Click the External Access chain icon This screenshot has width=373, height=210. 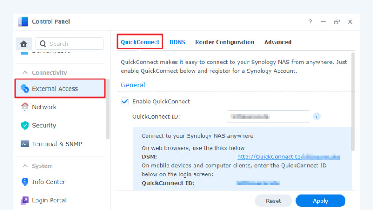click(x=25, y=89)
